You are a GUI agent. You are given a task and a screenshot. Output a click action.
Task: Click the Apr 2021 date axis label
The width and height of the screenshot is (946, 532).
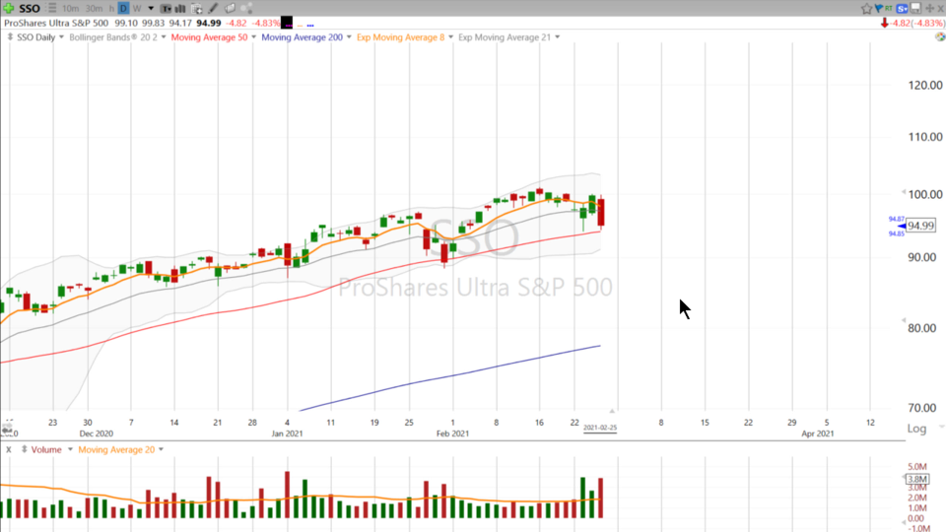[x=818, y=433]
